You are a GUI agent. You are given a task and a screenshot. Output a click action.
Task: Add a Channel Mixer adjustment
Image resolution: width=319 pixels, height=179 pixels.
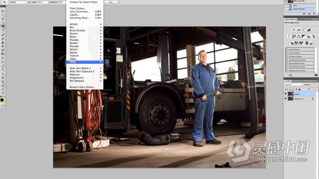click(x=313, y=36)
